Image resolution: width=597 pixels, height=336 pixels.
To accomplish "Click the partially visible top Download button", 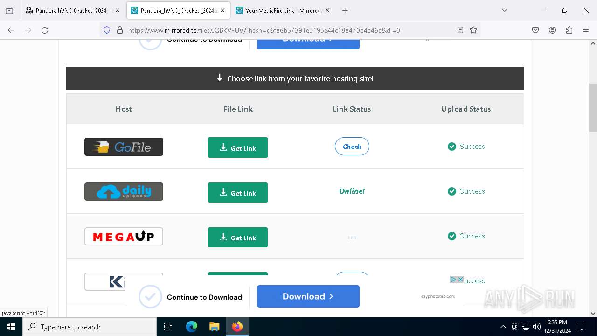I will tap(308, 44).
